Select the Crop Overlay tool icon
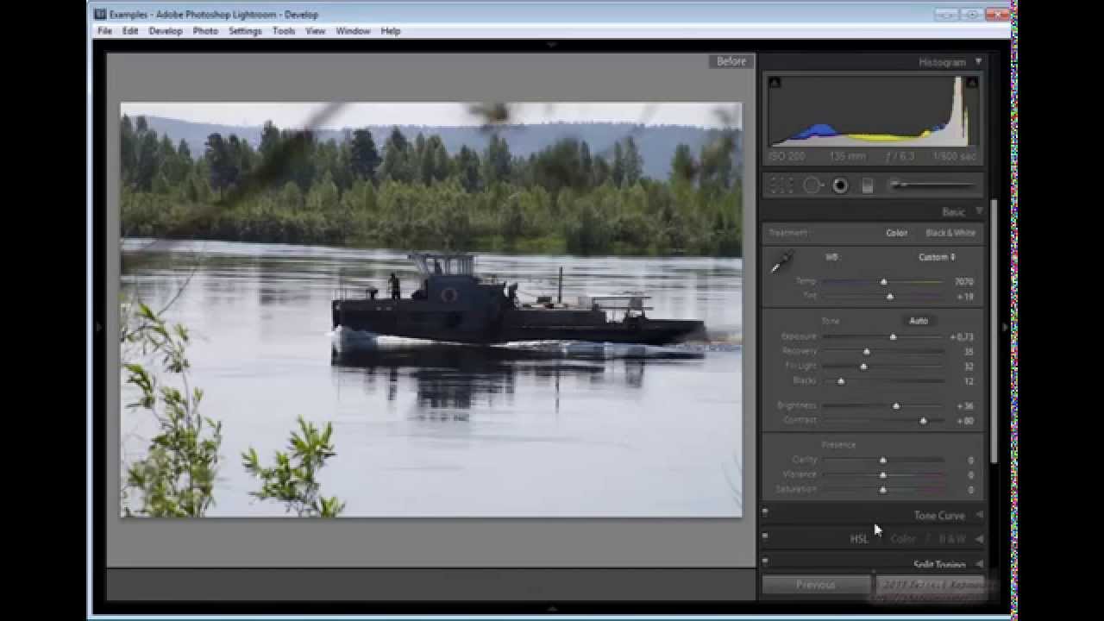Screen dimensions: 1104x621 [x=781, y=185]
